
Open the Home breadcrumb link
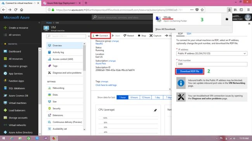(49, 23)
